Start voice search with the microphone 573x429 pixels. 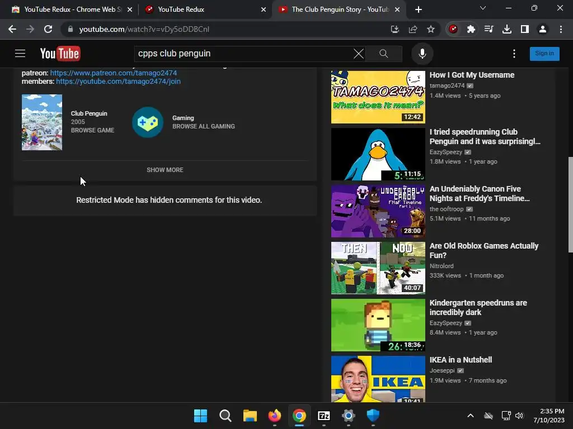pos(422,54)
